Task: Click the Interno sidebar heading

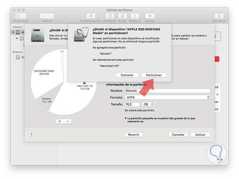Action: click(17, 27)
